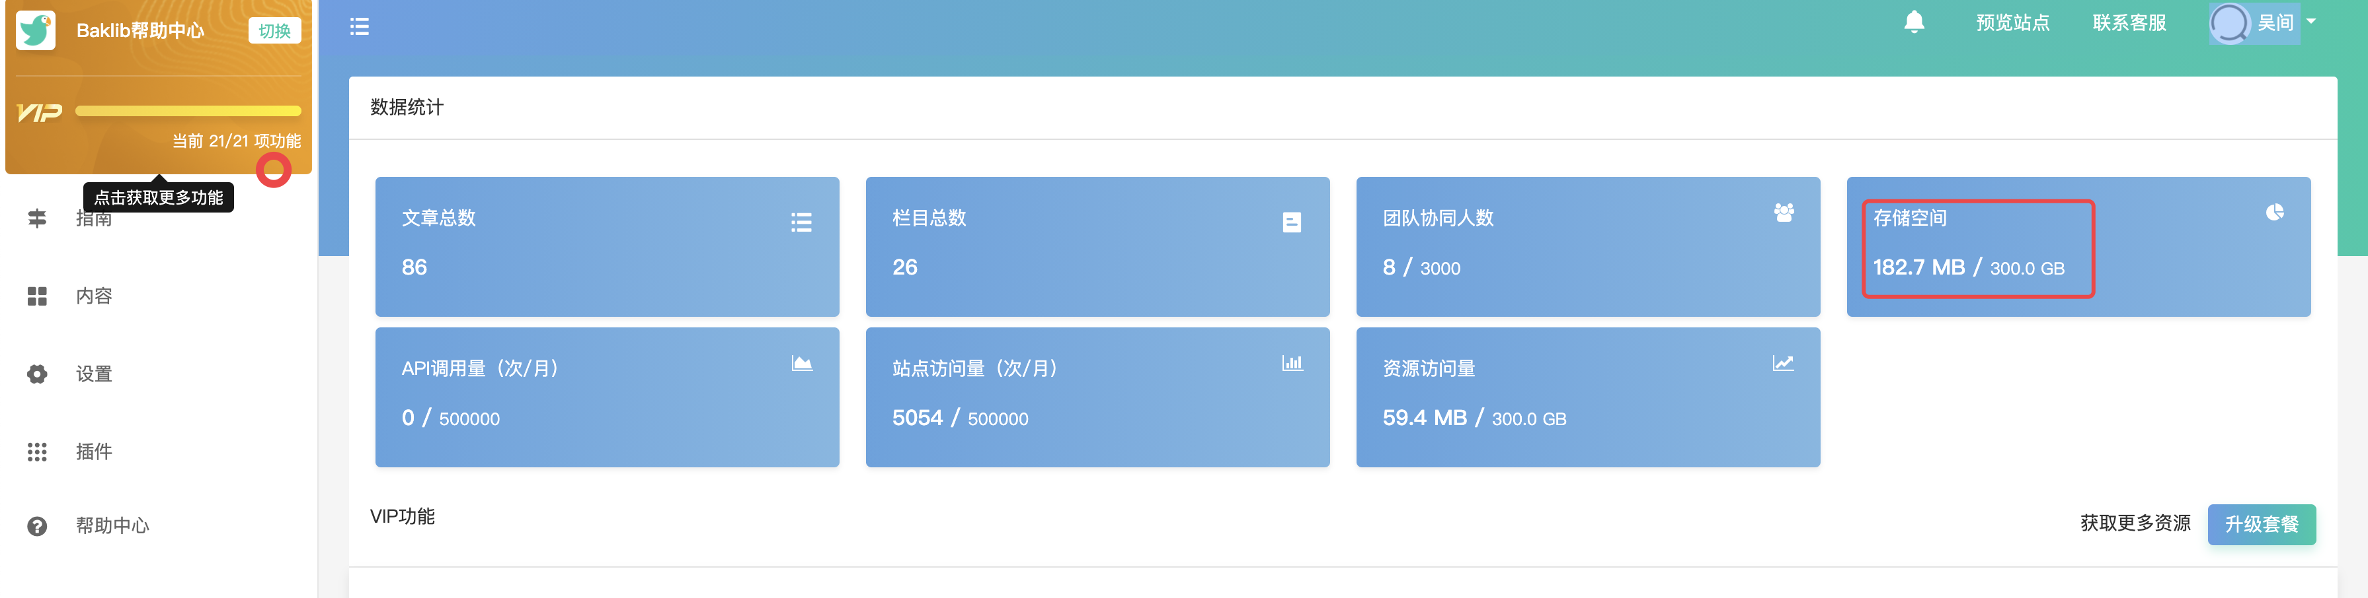
Task: Click the VIP badge icon
Action: click(40, 113)
